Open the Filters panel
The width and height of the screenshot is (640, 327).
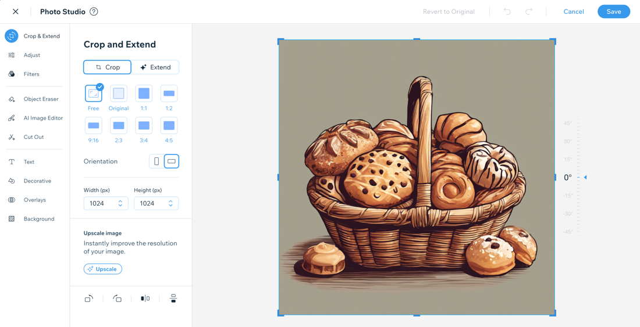coord(31,74)
